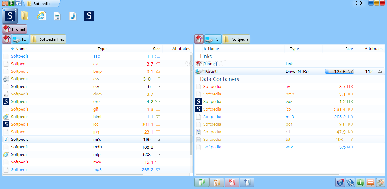This screenshot has width=387, height=189.
Task: Click the 127.6 GB drive usage bar
Action: 340,72
